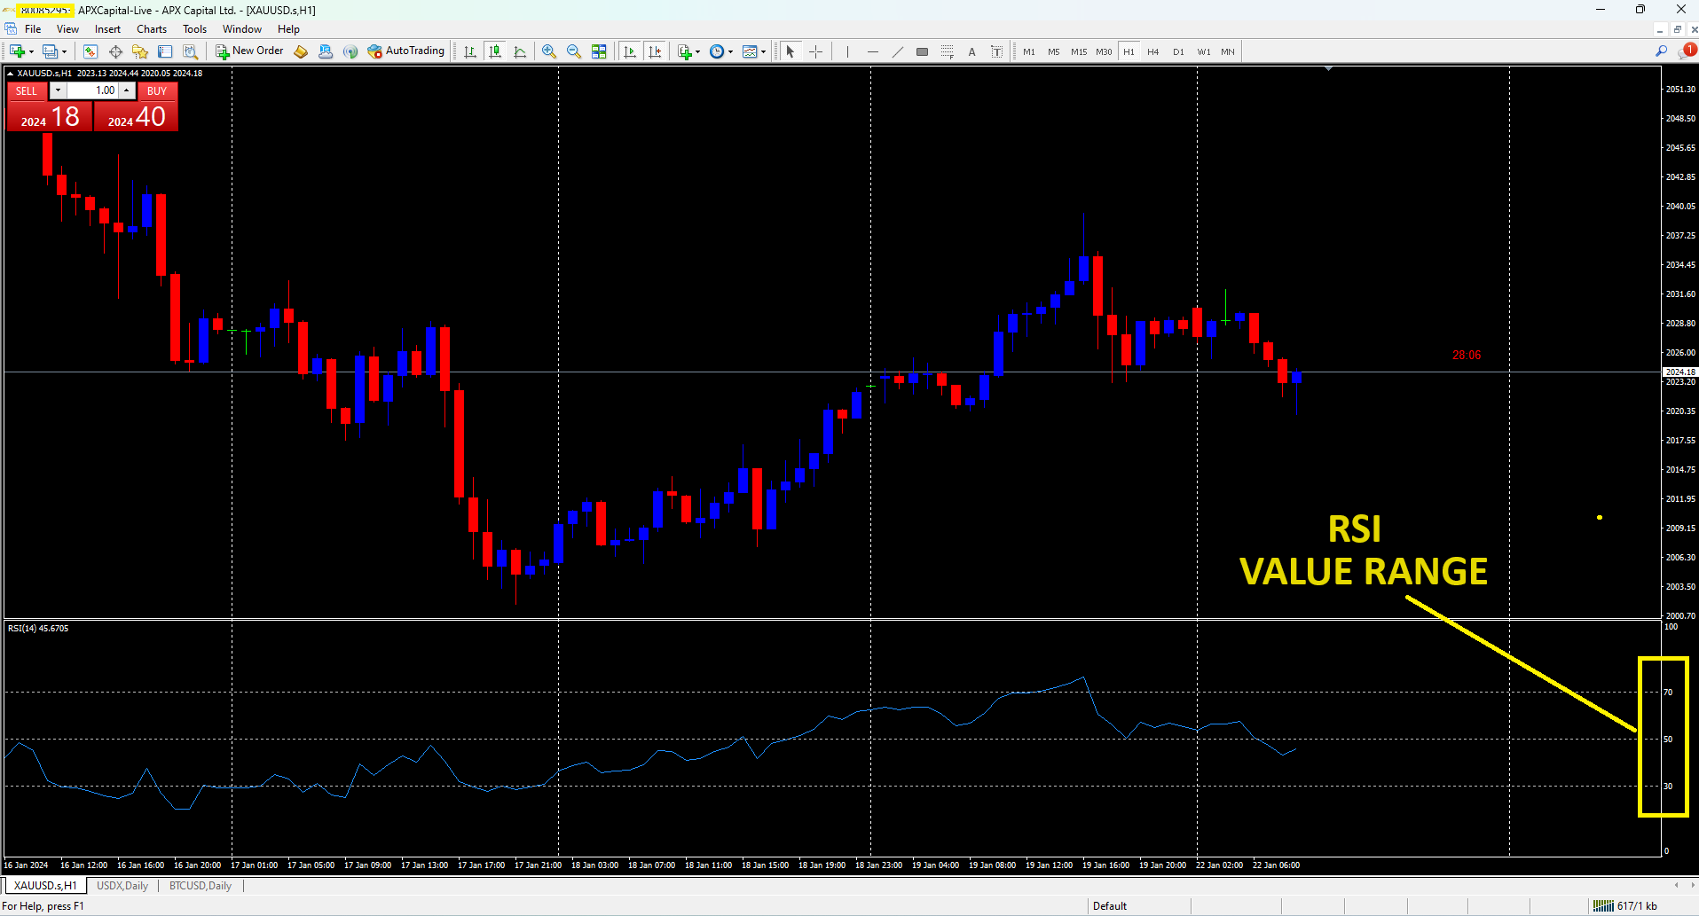The width and height of the screenshot is (1699, 916).
Task: Open the Charts menu
Action: pos(151,28)
